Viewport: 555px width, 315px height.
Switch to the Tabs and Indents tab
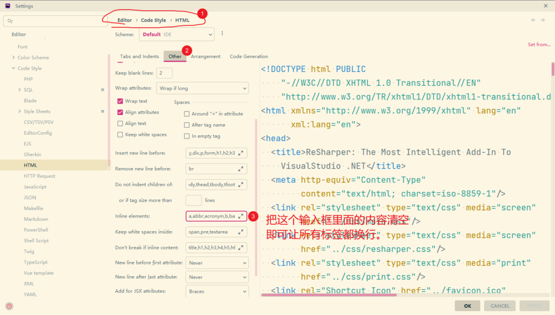point(140,56)
